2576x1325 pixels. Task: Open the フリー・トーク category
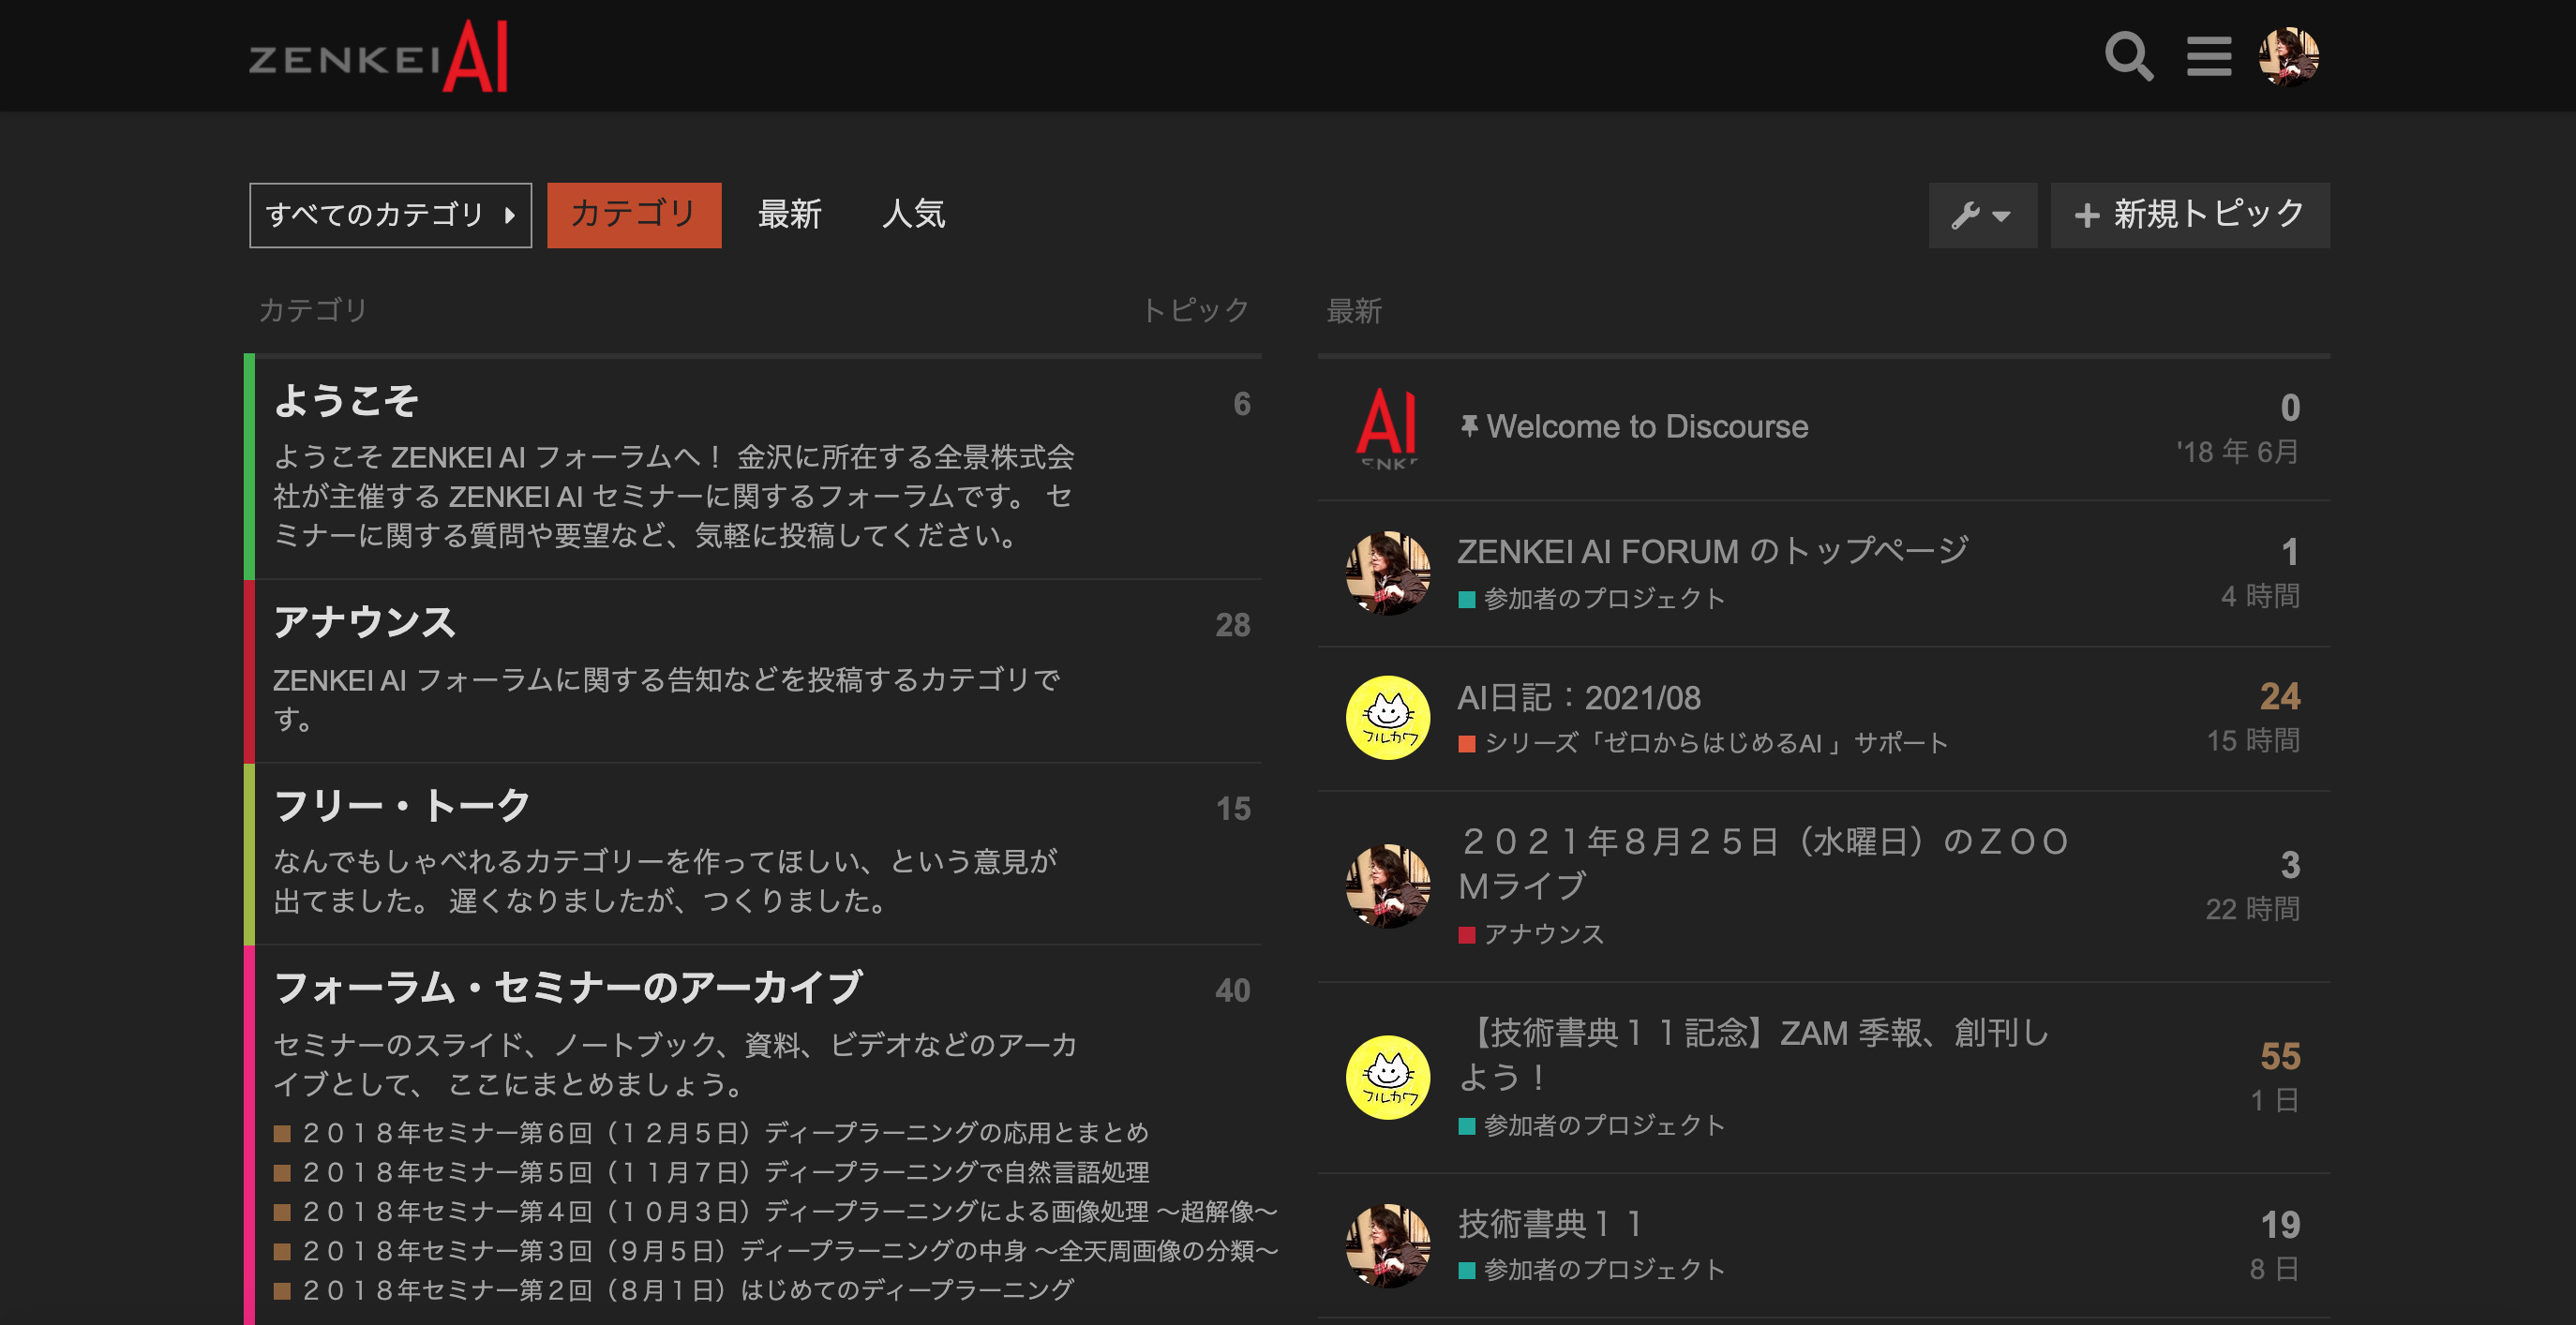pyautogui.click(x=402, y=806)
